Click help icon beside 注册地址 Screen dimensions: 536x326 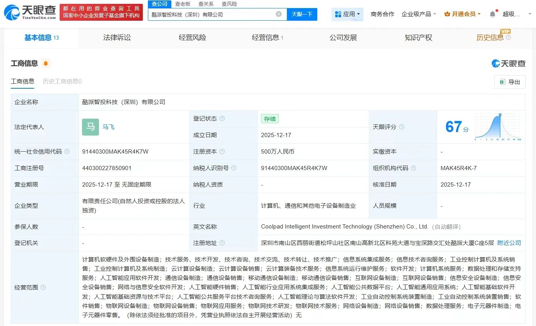[x=222, y=243]
